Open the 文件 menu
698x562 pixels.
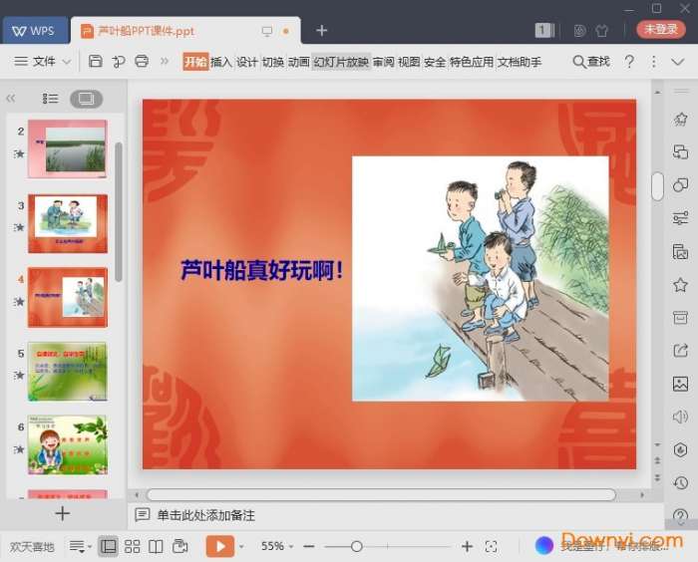click(x=35, y=61)
